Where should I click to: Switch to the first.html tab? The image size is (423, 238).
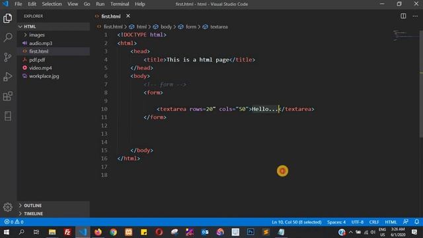pyautogui.click(x=110, y=16)
